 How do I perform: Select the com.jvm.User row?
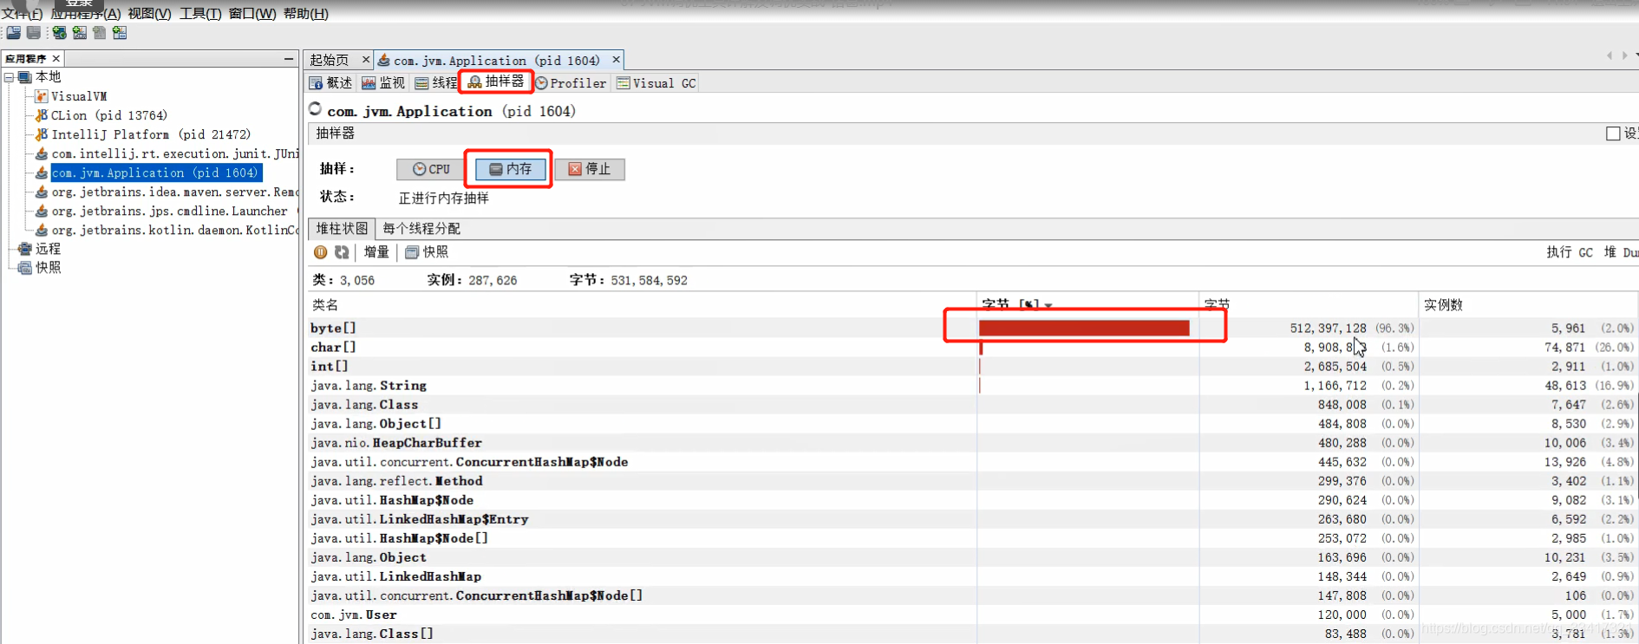(x=971, y=615)
